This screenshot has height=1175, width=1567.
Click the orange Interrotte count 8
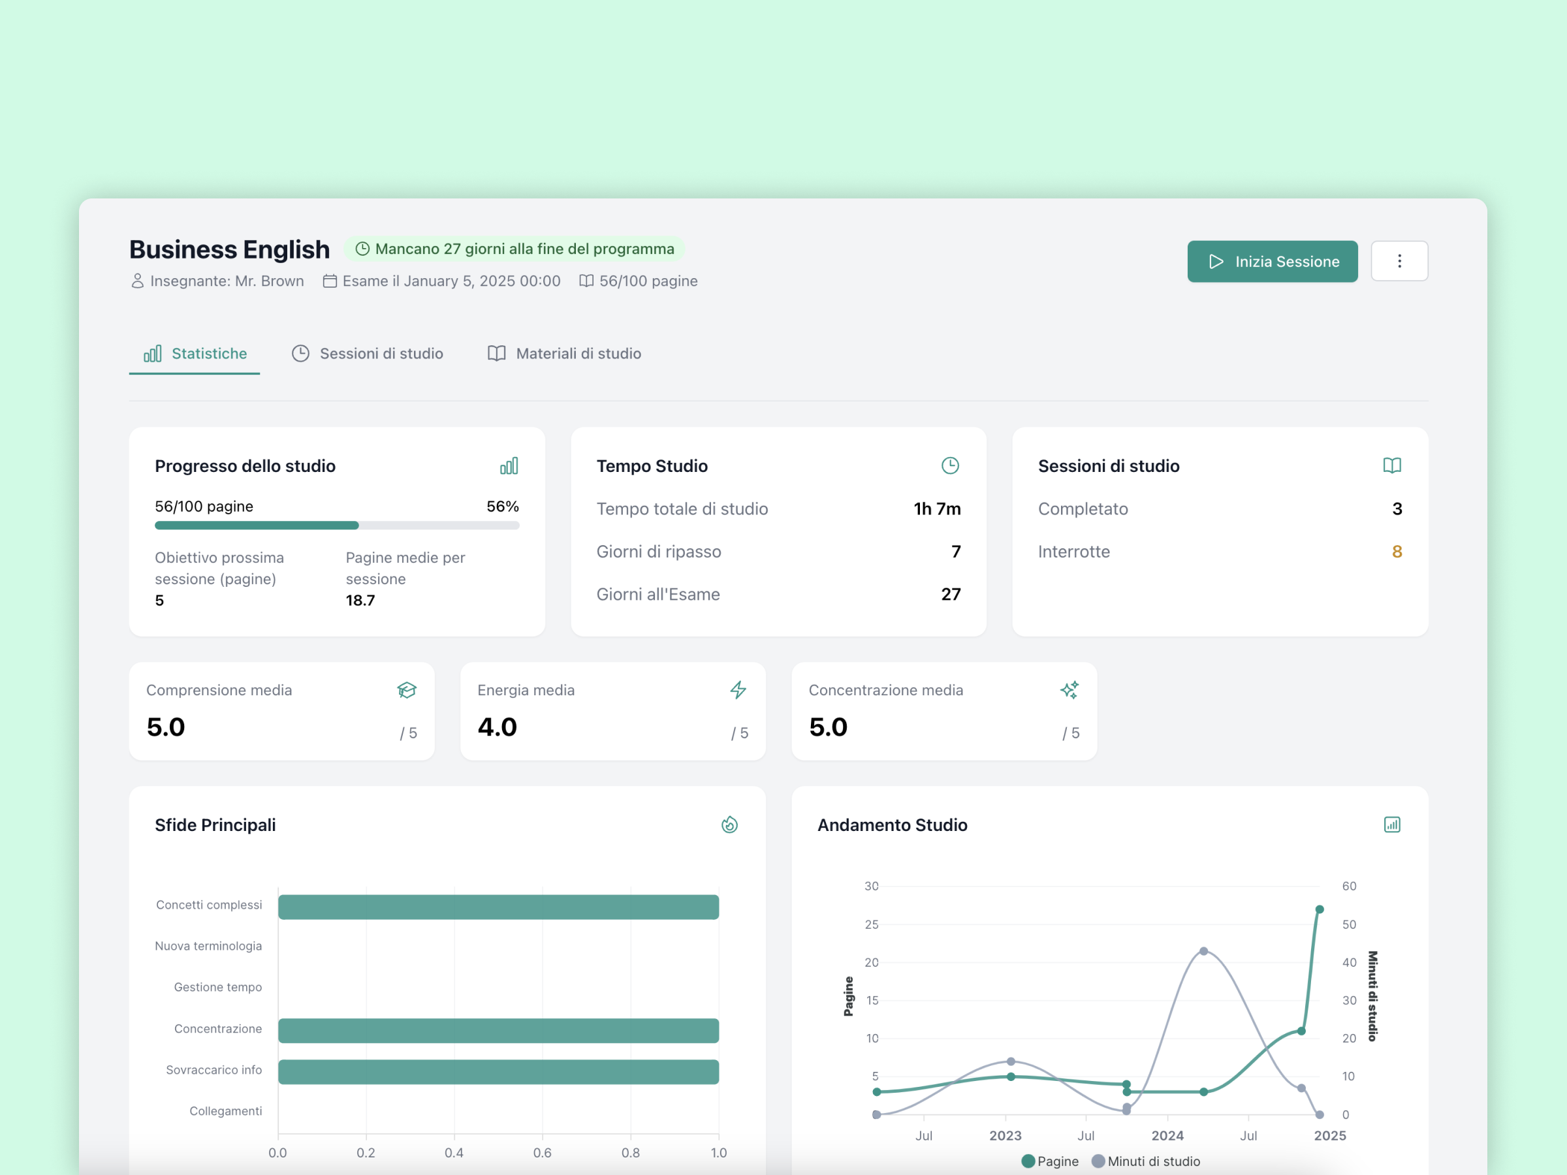tap(1397, 552)
